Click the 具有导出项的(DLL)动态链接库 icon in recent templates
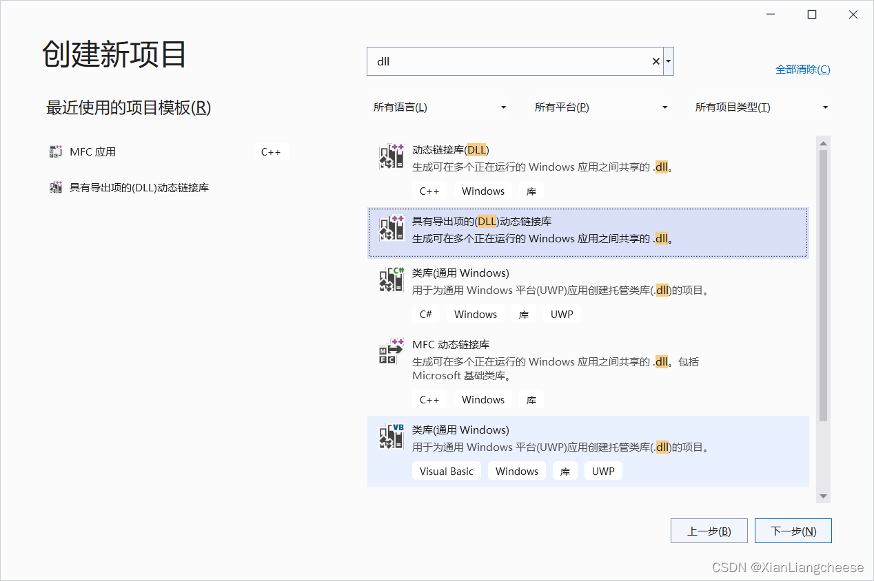Screen dimensions: 874x581 [x=56, y=187]
